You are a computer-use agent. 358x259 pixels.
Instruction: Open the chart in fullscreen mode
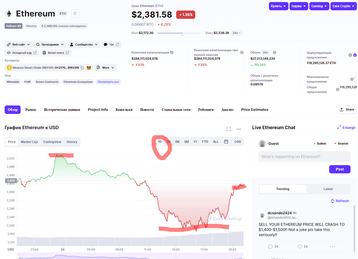(x=228, y=129)
